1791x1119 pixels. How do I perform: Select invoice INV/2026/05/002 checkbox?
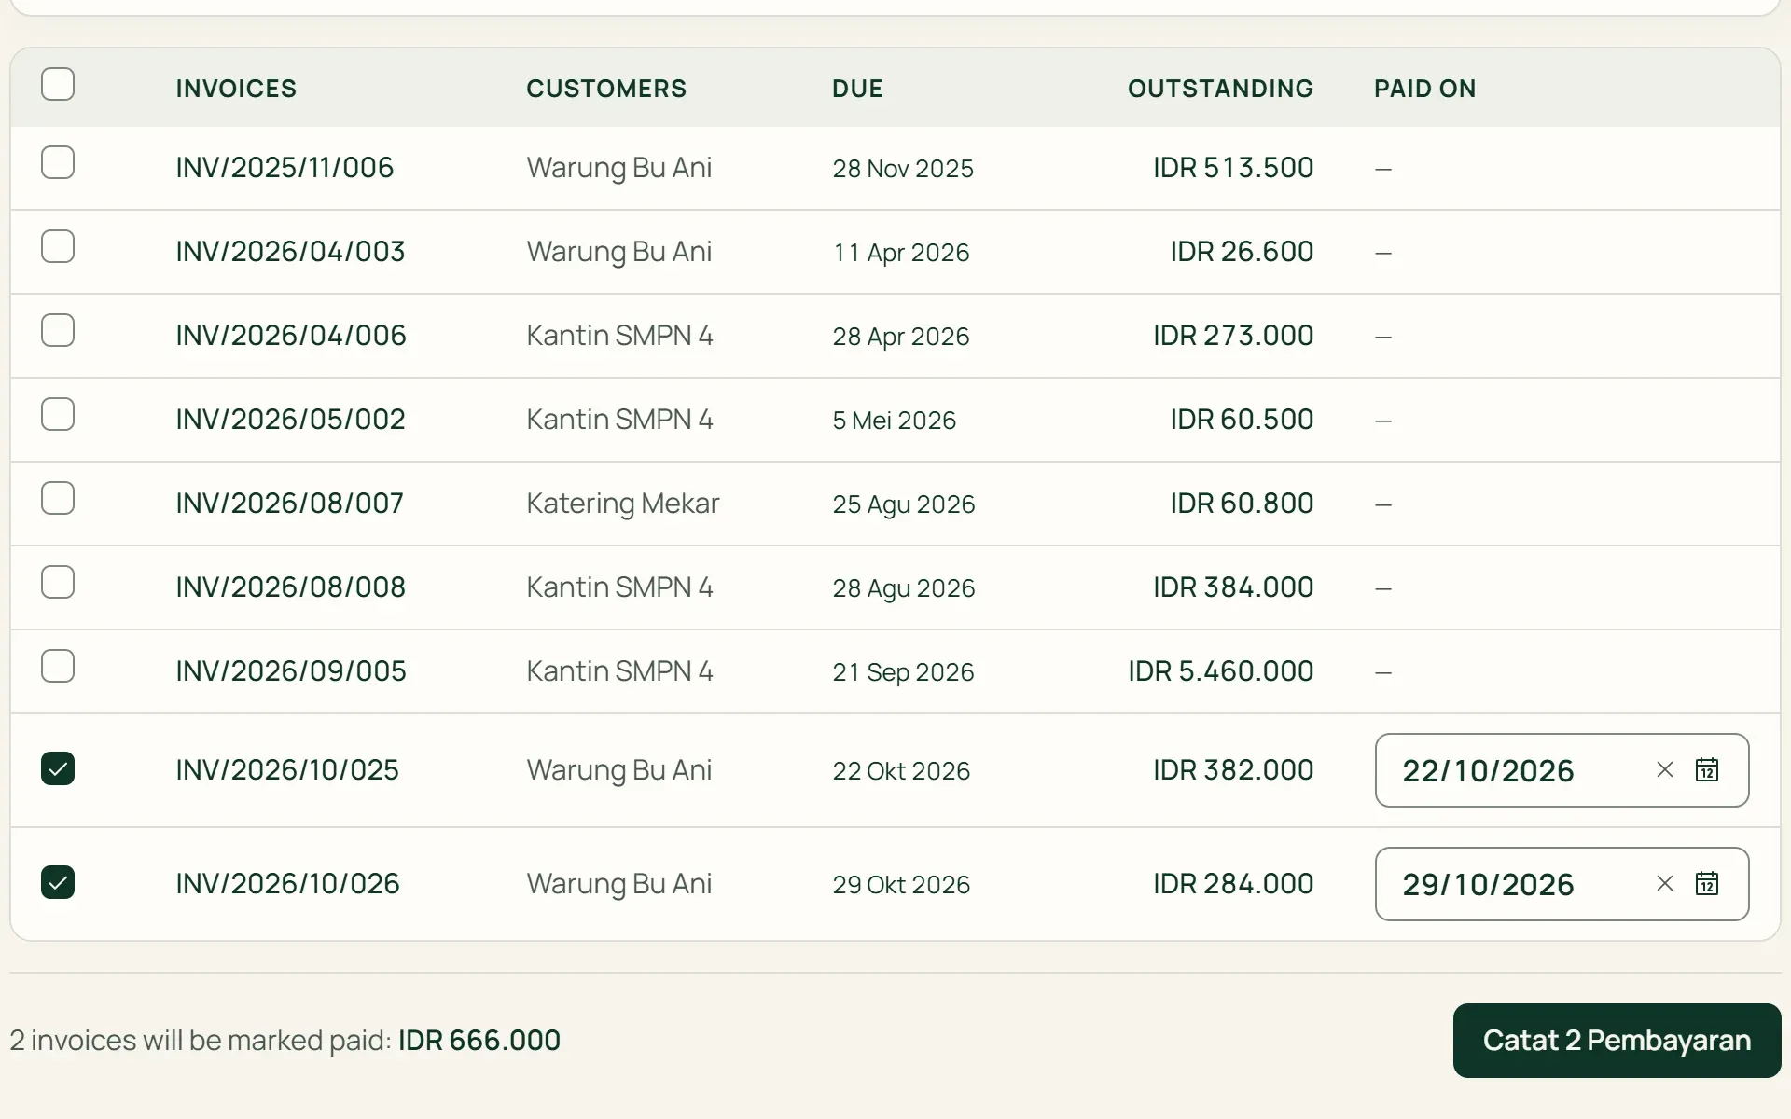(x=58, y=414)
